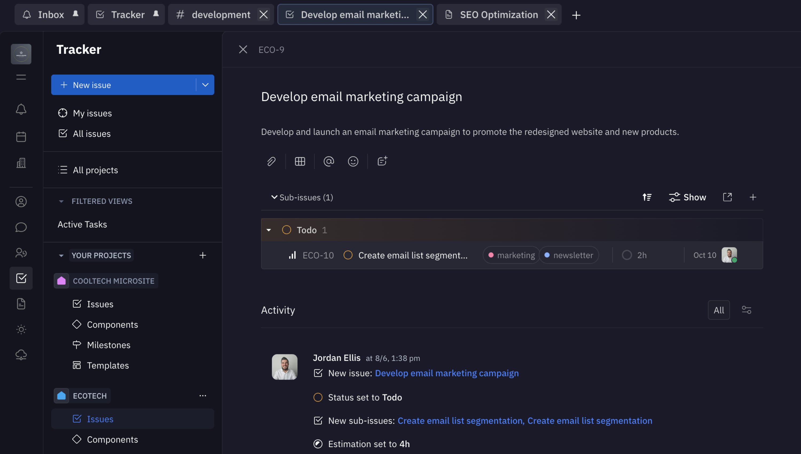801x454 pixels.
Task: Open sub-issues in a new panel via external-link icon
Action: [728, 197]
